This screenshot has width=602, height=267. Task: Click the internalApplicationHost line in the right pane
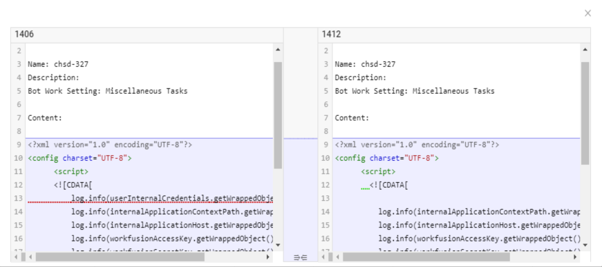tap(479, 225)
